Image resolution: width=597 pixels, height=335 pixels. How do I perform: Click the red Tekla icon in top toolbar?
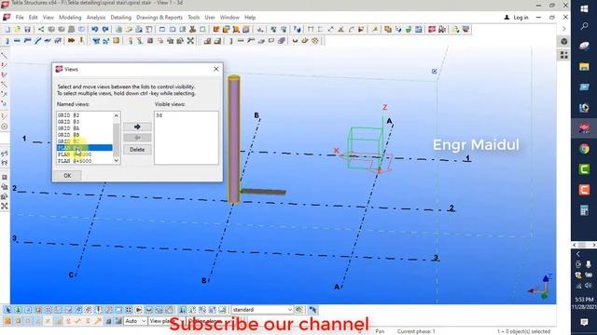432,29
